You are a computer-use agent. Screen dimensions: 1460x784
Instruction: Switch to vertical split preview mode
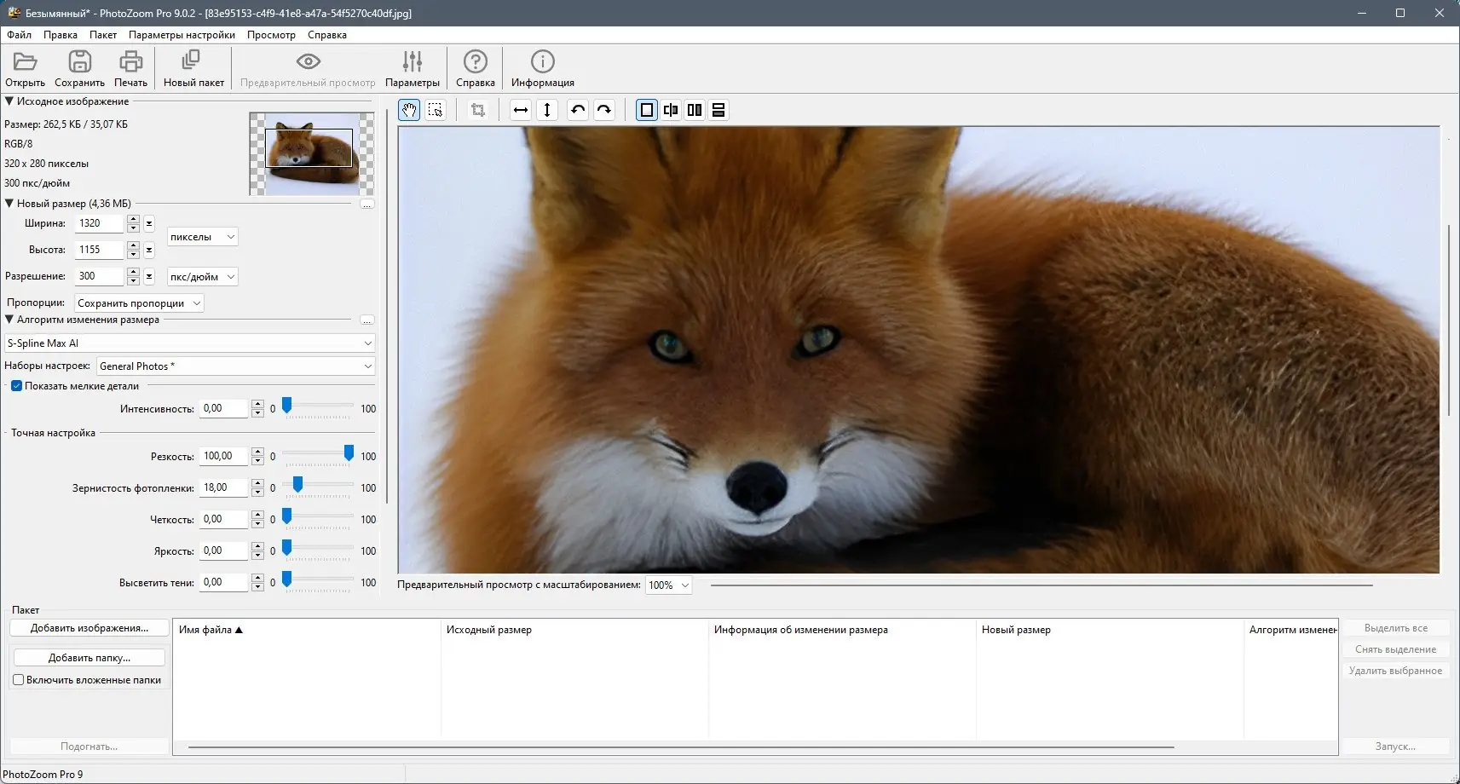pyautogui.click(x=695, y=110)
